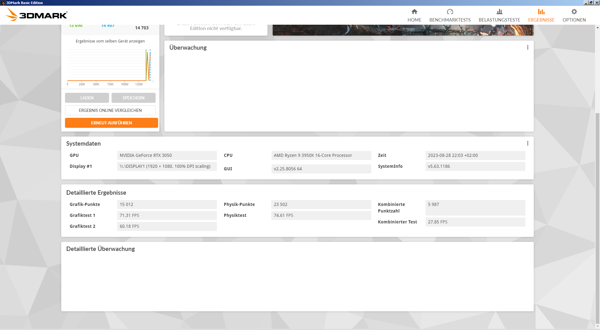Click the SPEICHERN button

(x=133, y=98)
